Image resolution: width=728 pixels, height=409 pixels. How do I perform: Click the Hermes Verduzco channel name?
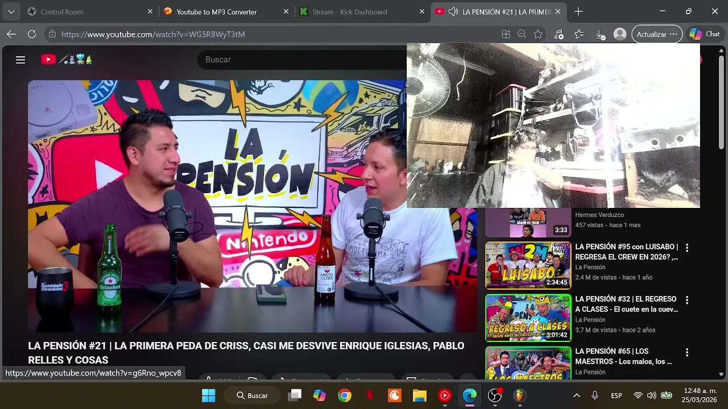click(599, 215)
